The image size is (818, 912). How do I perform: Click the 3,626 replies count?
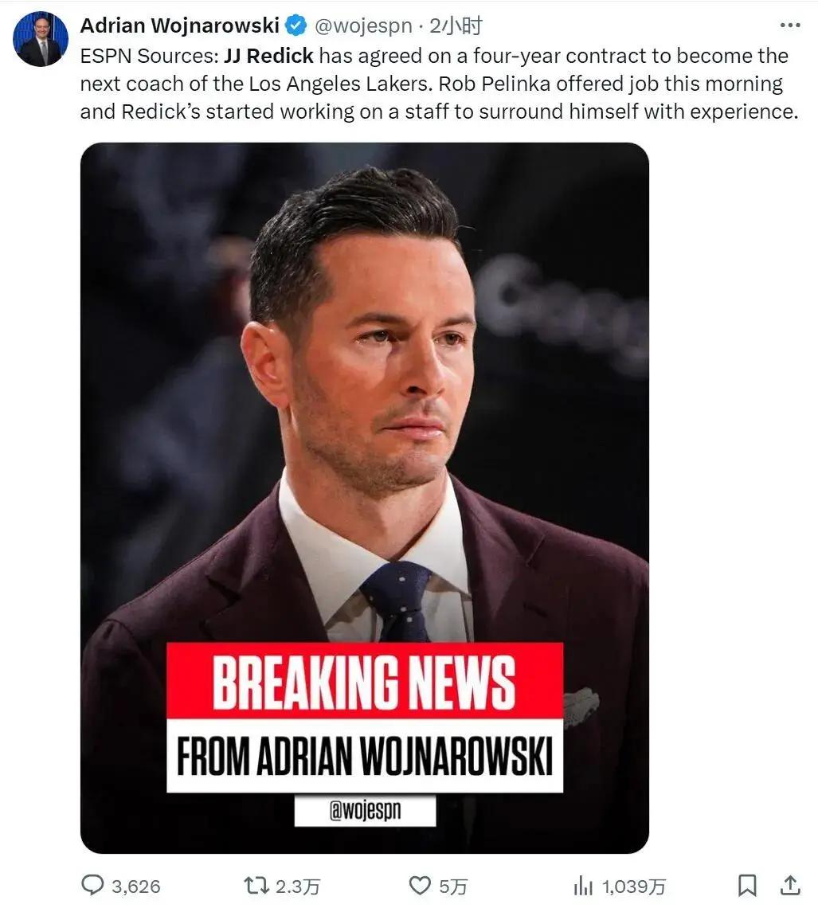(135, 887)
